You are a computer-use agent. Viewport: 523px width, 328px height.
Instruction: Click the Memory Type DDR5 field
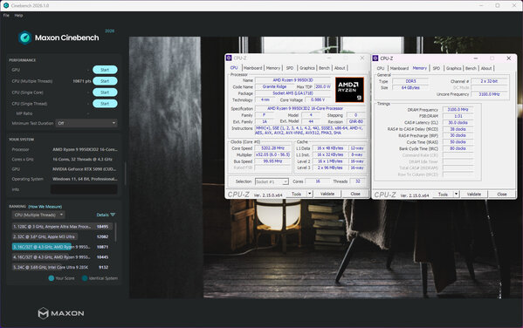(x=410, y=81)
